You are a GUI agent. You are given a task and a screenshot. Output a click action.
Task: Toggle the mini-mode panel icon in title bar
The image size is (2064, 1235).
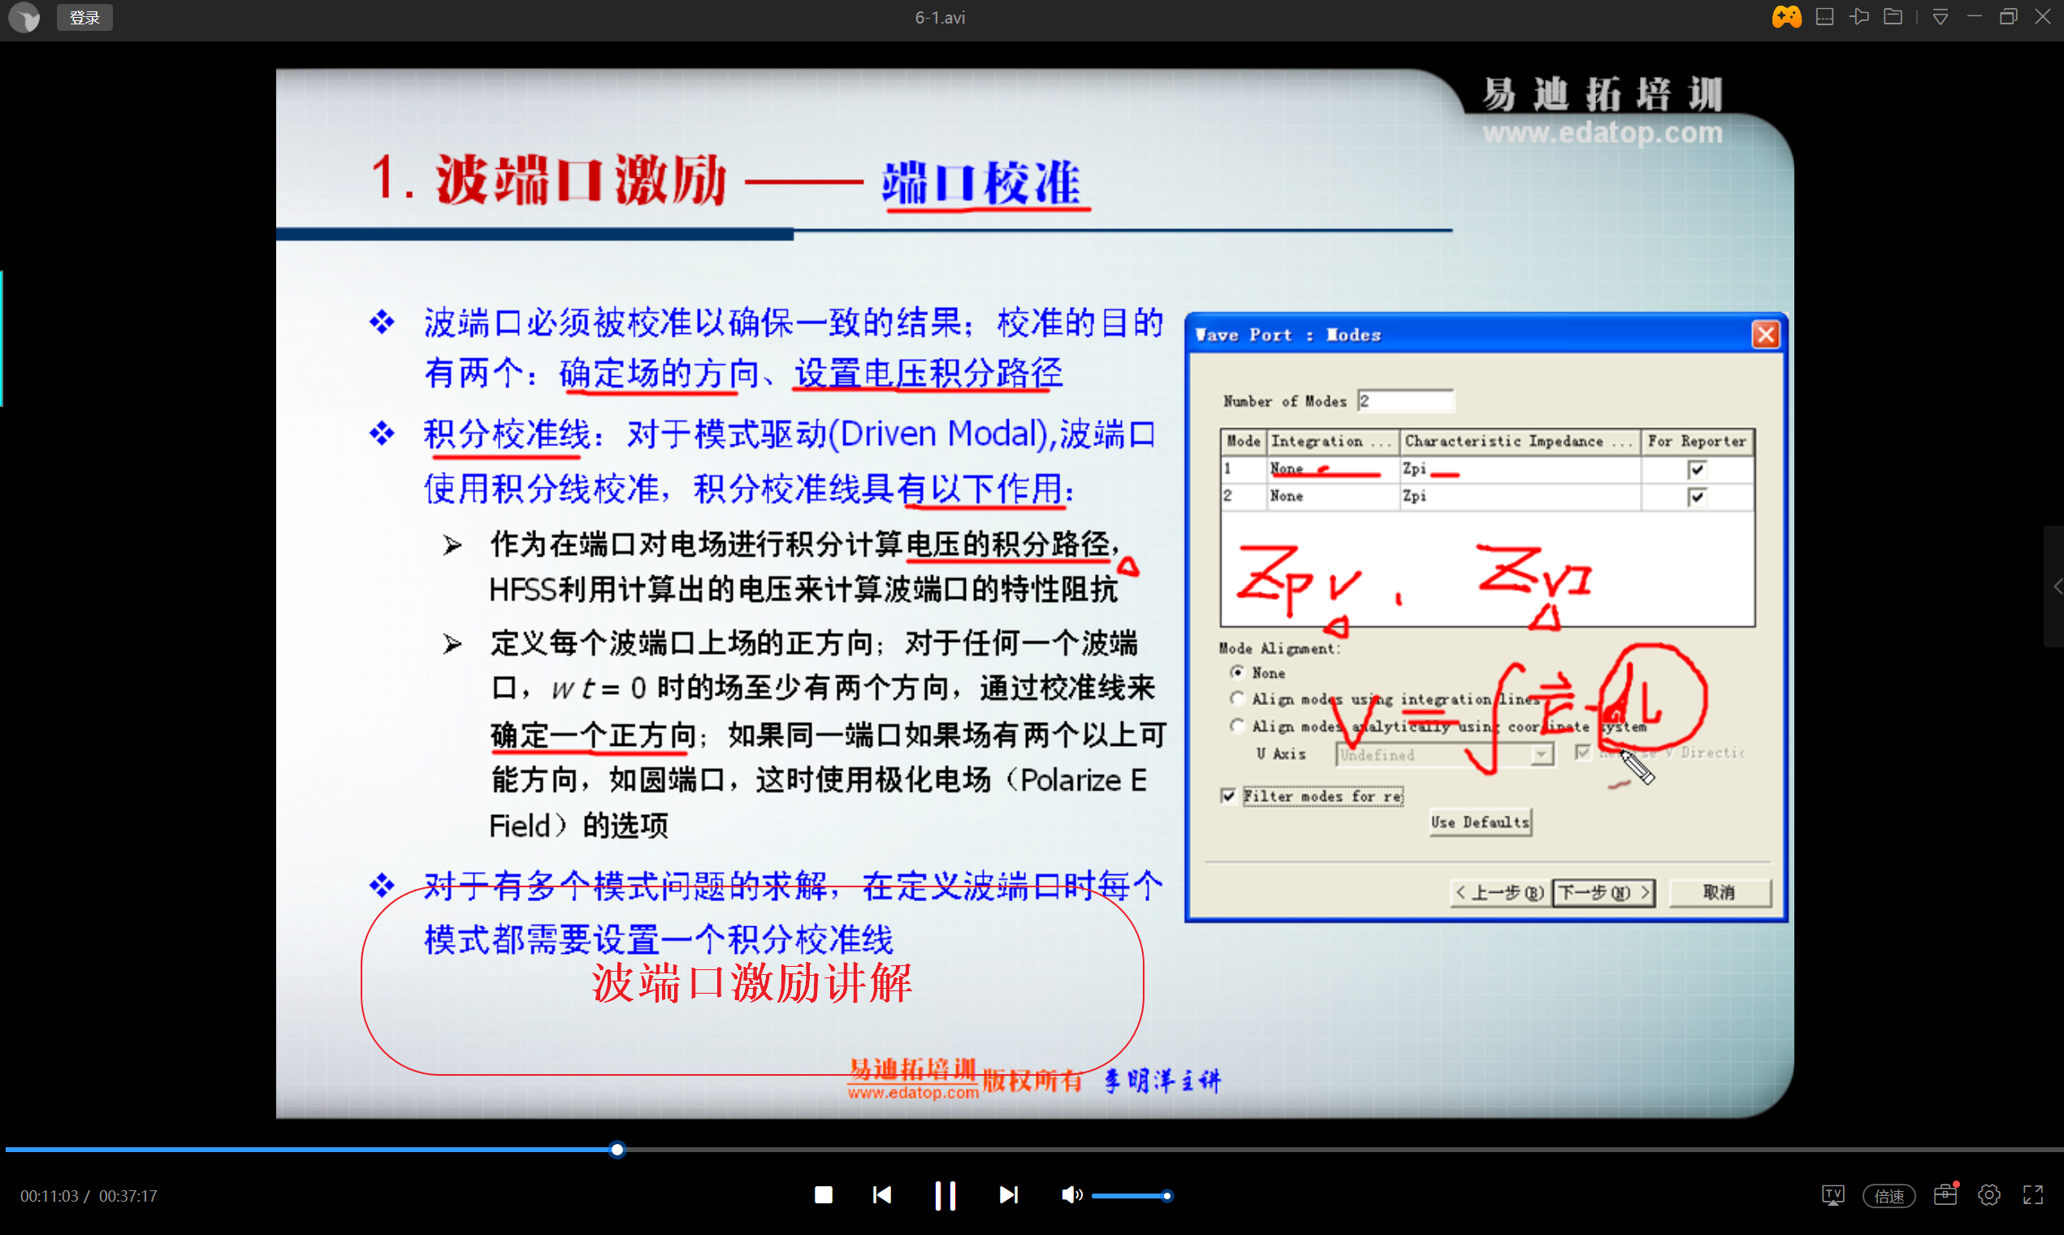click(1824, 16)
